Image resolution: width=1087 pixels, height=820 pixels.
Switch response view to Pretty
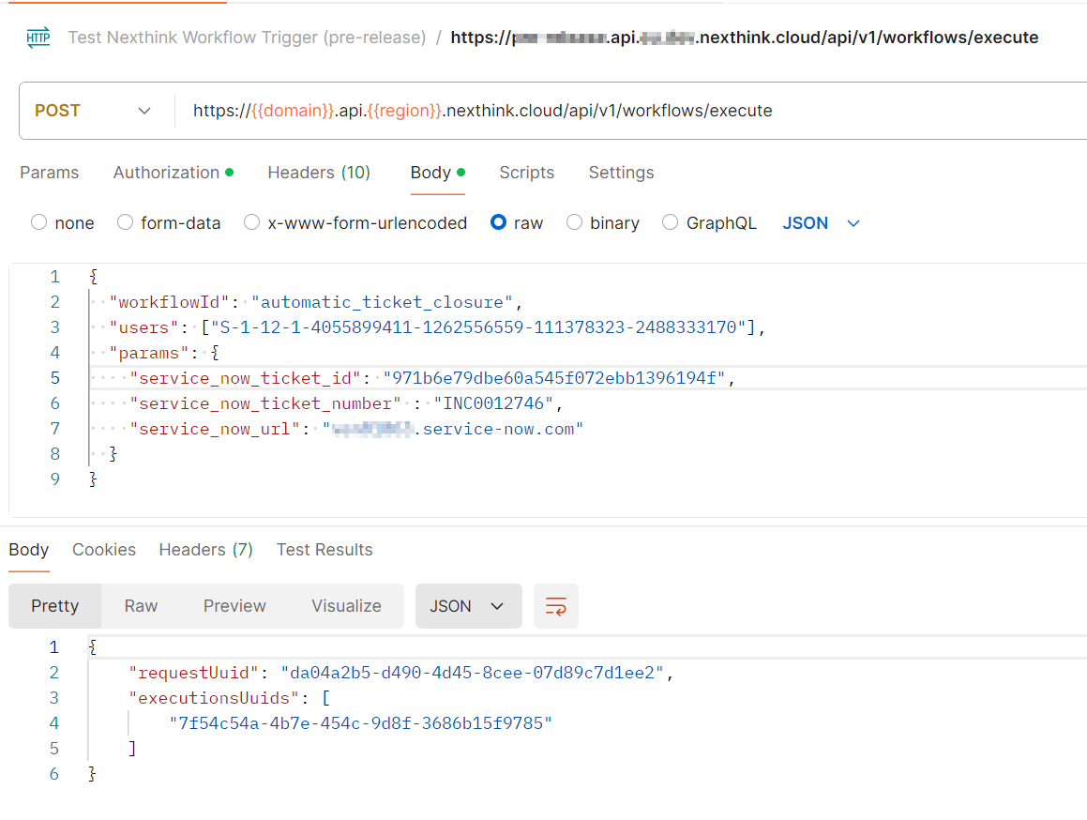point(54,606)
